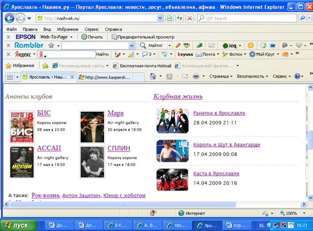The height and width of the screenshot is (231, 313).
Task: Click the БИС poster thumbnail
Action: (x=22, y=127)
